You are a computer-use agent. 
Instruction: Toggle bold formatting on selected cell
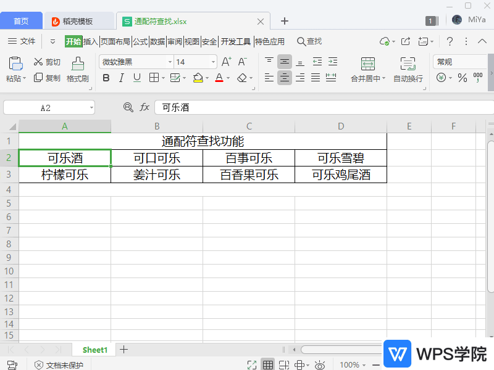[105, 78]
